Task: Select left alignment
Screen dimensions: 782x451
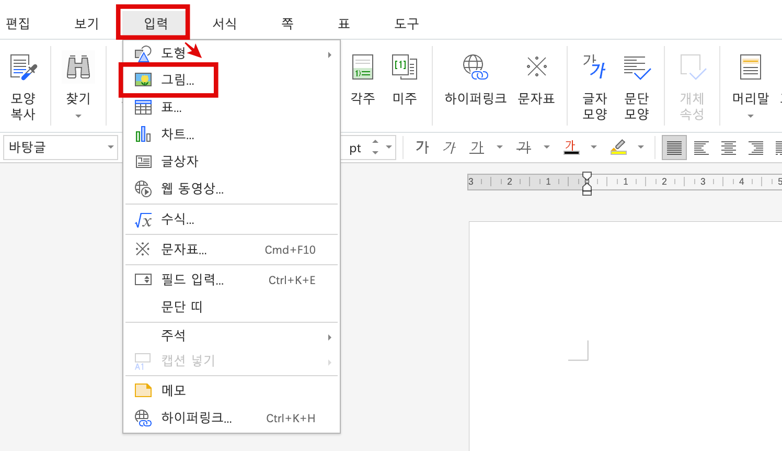Action: coord(701,148)
